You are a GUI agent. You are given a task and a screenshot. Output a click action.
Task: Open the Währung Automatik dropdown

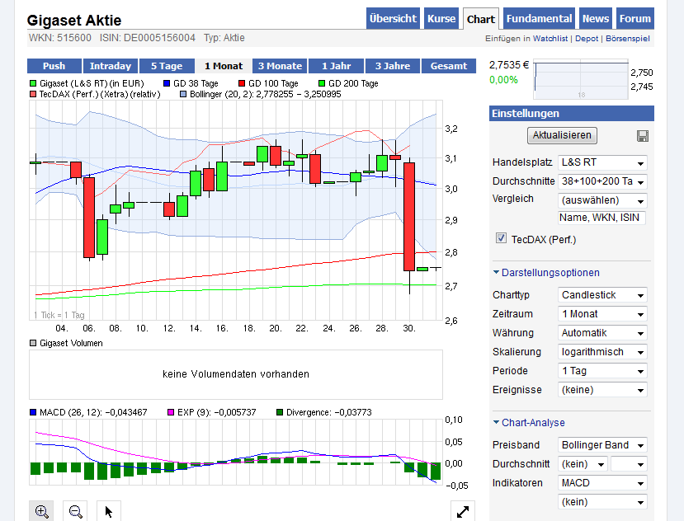[602, 333]
